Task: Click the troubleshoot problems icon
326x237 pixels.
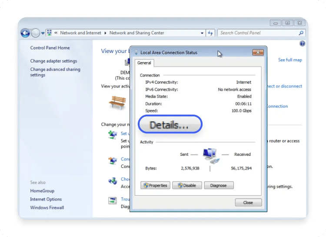Action: point(113,201)
